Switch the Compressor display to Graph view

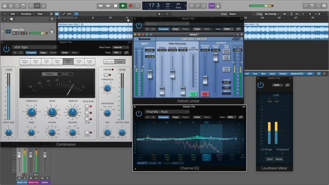[x=65, y=74]
